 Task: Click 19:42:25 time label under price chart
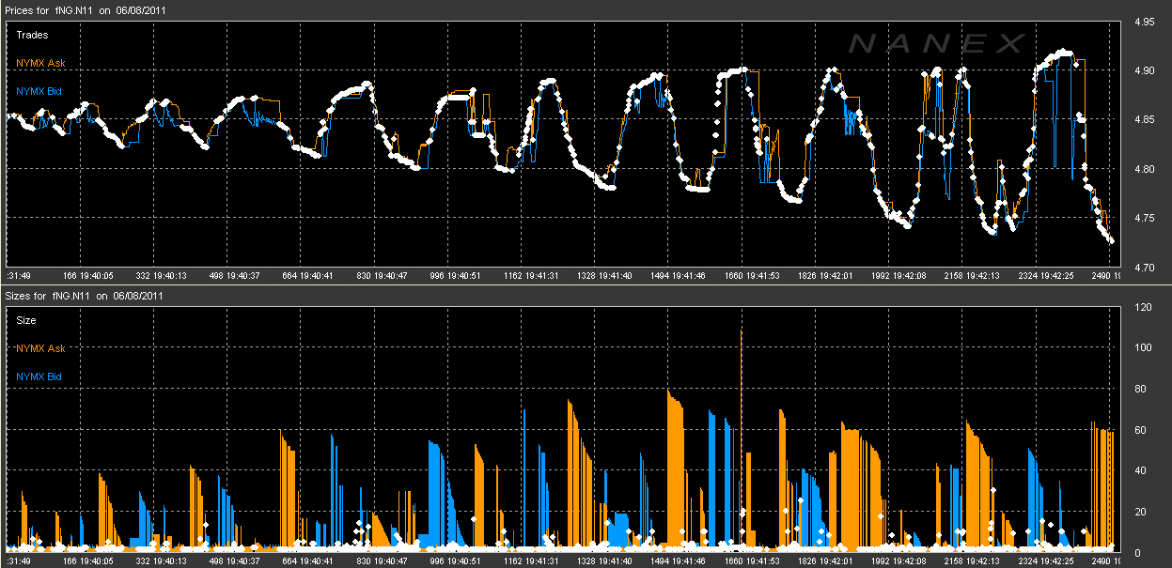click(1035, 276)
